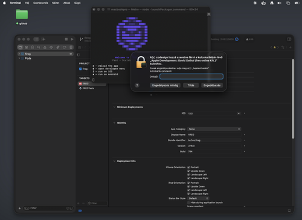Open the Source Control navigator icon in Xcode
The width and height of the screenshot is (302, 220).
pyautogui.click(x=27, y=47)
